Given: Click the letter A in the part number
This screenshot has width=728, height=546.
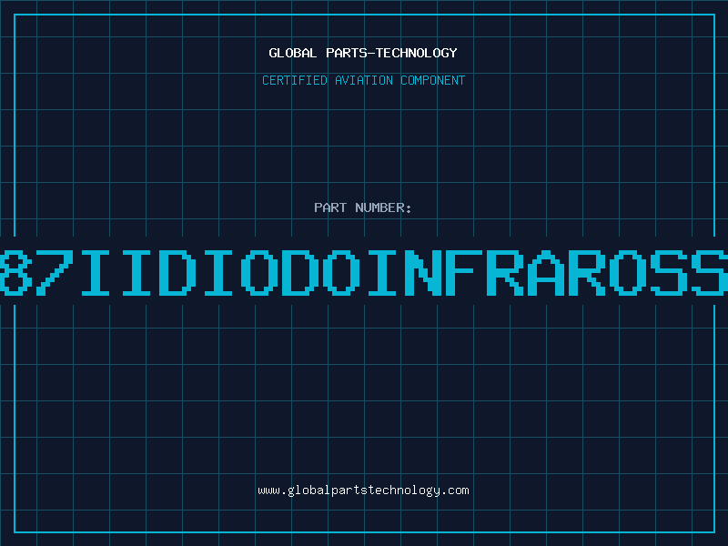Looking at the screenshot, I should pyautogui.click(x=545, y=272).
